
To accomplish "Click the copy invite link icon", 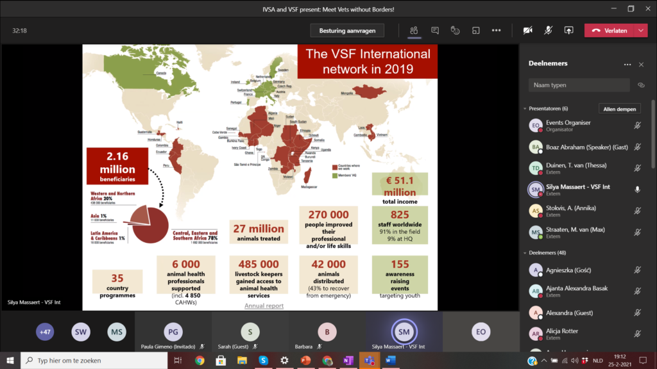I will coord(640,85).
